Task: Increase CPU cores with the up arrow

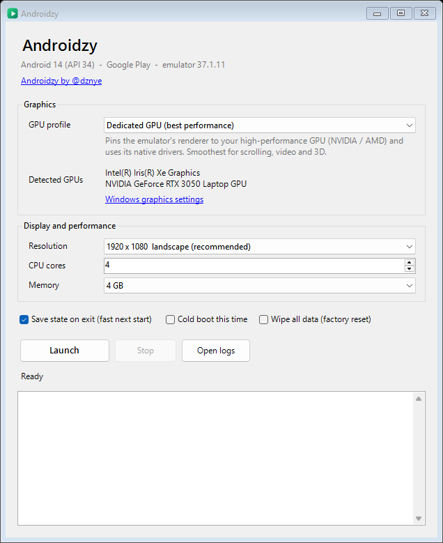Action: coord(410,263)
